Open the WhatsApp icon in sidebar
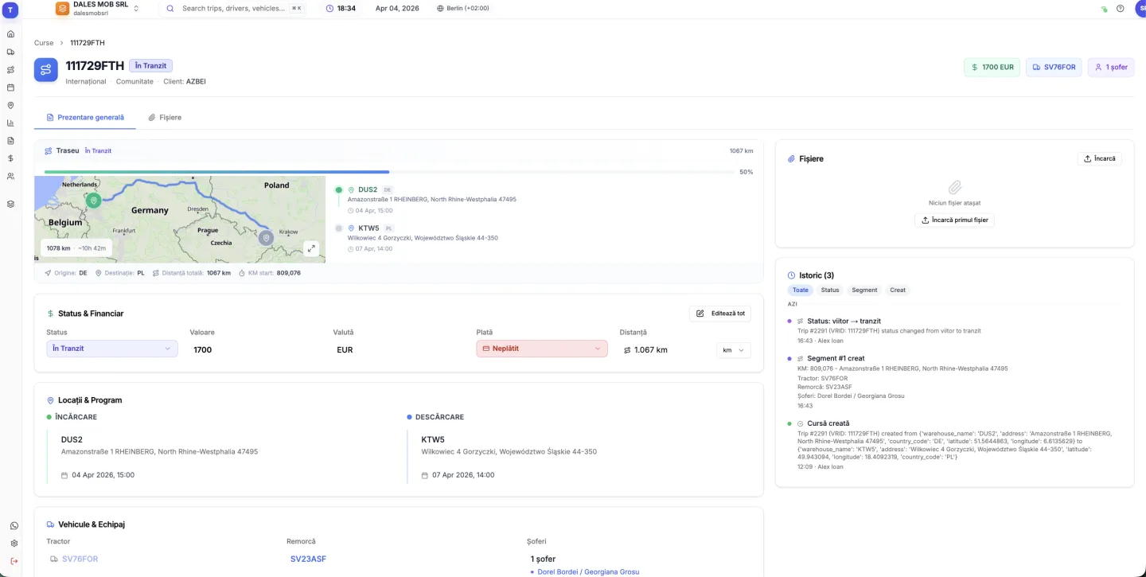This screenshot has height=577, width=1146. [x=14, y=526]
